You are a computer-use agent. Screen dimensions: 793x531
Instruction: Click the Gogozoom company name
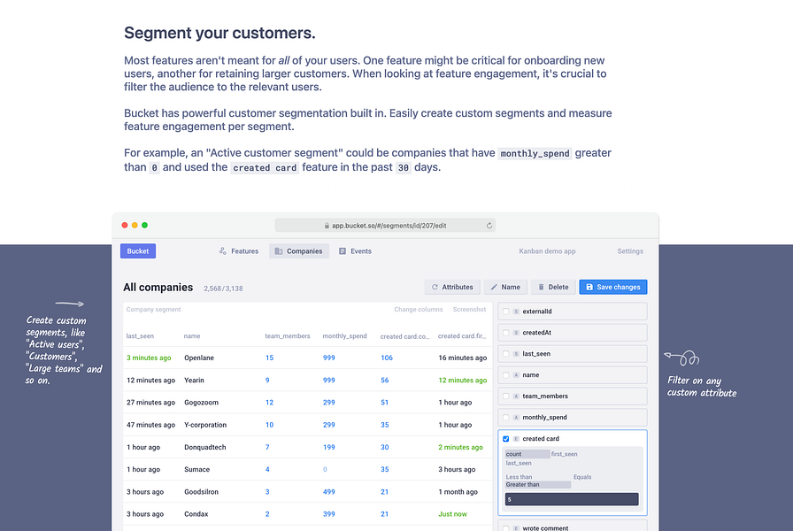(201, 403)
